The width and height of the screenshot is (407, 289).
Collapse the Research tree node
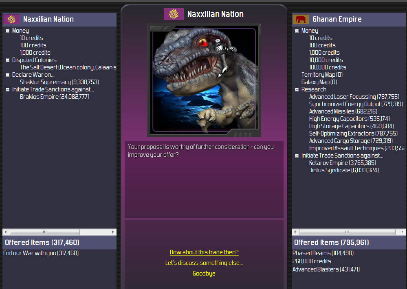coord(297,89)
